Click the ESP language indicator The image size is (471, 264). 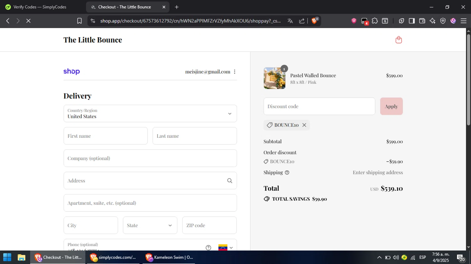pyautogui.click(x=423, y=257)
